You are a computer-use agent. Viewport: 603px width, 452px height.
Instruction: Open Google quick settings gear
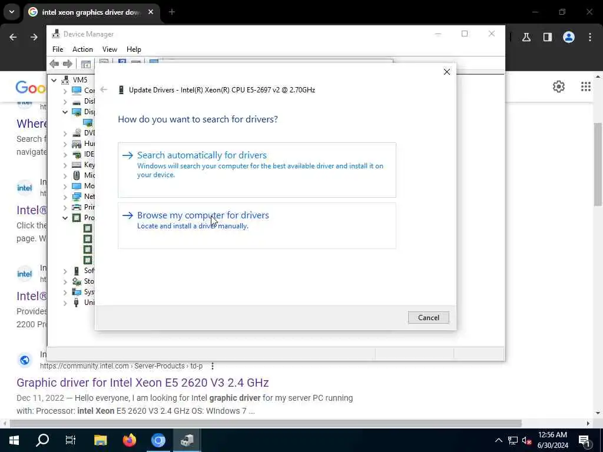click(559, 87)
